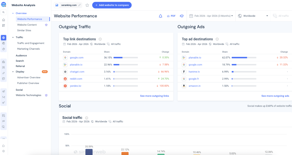Screen dimensions: 292x155
Task: Click the Google favicon beside google.com link
Action: click(x=65, y=57)
